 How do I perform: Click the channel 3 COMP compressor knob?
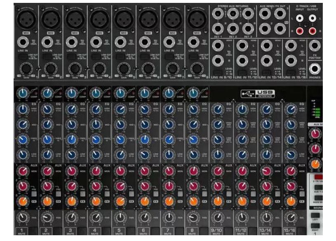(71, 93)
